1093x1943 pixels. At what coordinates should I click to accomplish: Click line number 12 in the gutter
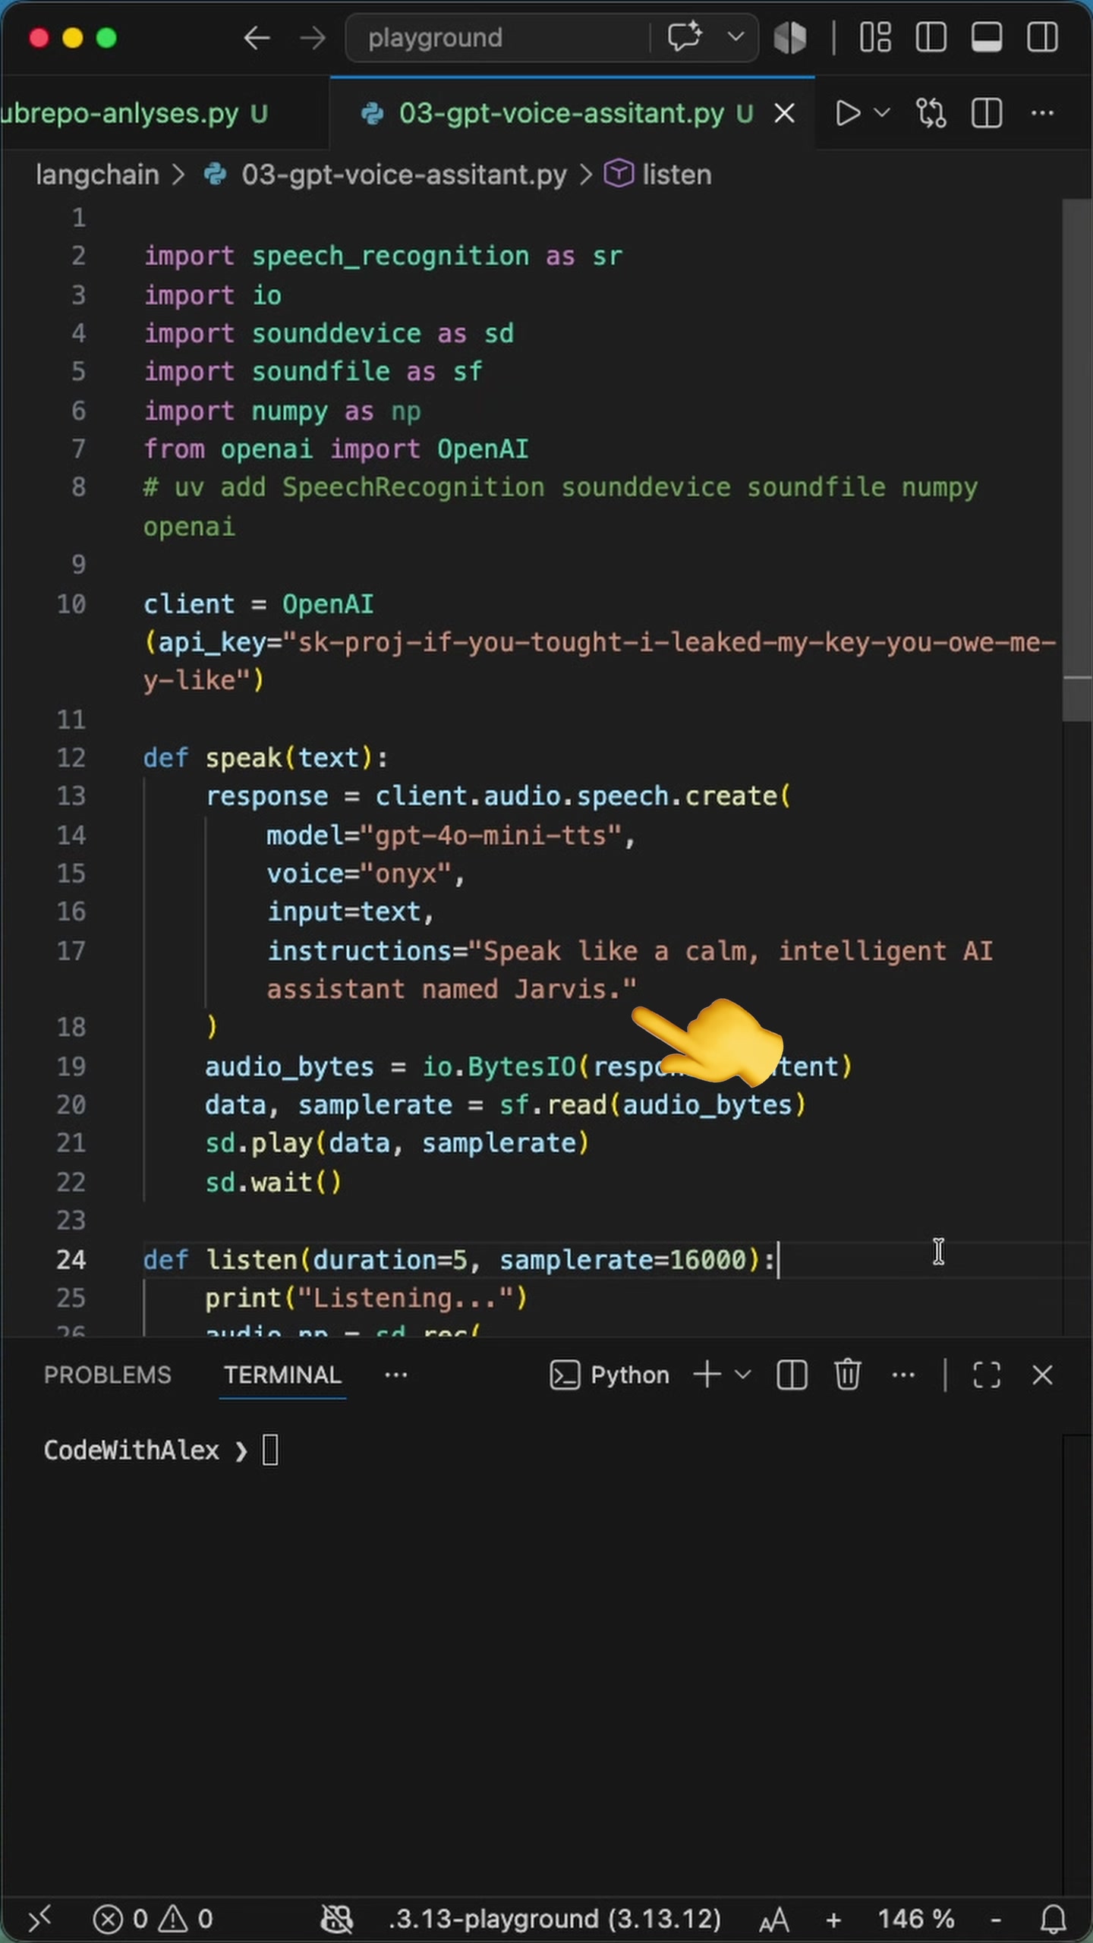coord(71,757)
